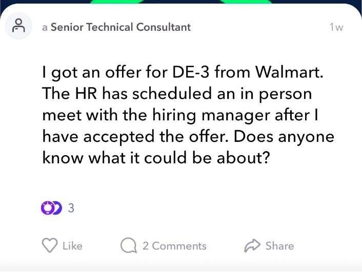The width and height of the screenshot is (362, 273).
Task: Tap the heart Like icon
Action: (50, 245)
